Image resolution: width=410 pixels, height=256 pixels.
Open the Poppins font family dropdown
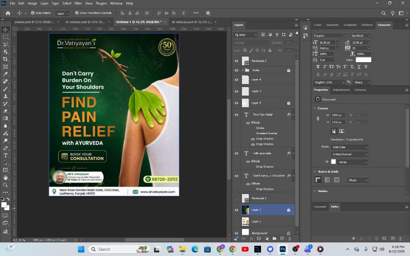point(330,36)
